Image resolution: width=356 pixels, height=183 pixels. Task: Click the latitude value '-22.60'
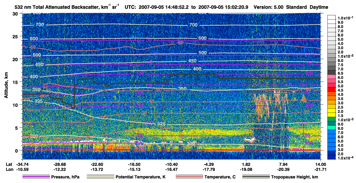97,164
